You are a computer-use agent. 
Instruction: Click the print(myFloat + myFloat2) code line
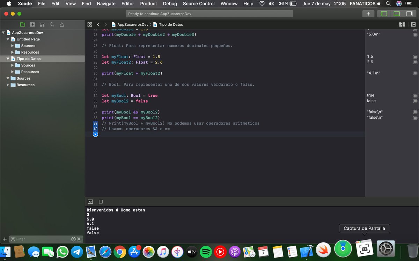pos(132,73)
